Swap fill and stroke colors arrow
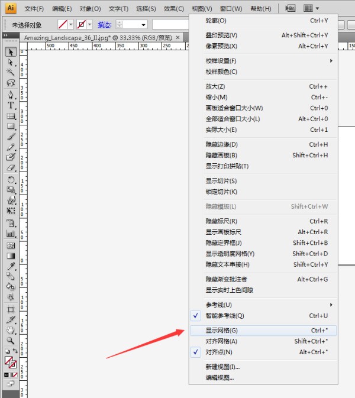The height and width of the screenshot is (398, 355). click(x=15, y=351)
